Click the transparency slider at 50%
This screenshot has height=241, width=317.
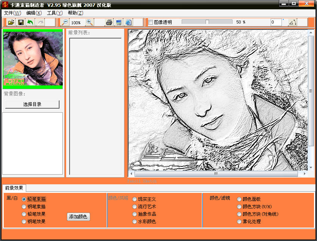(207, 22)
